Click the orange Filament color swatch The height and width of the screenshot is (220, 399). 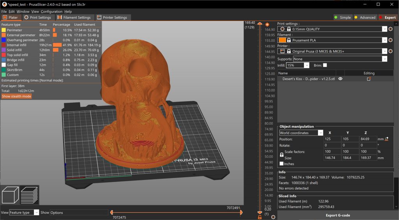[282, 40]
